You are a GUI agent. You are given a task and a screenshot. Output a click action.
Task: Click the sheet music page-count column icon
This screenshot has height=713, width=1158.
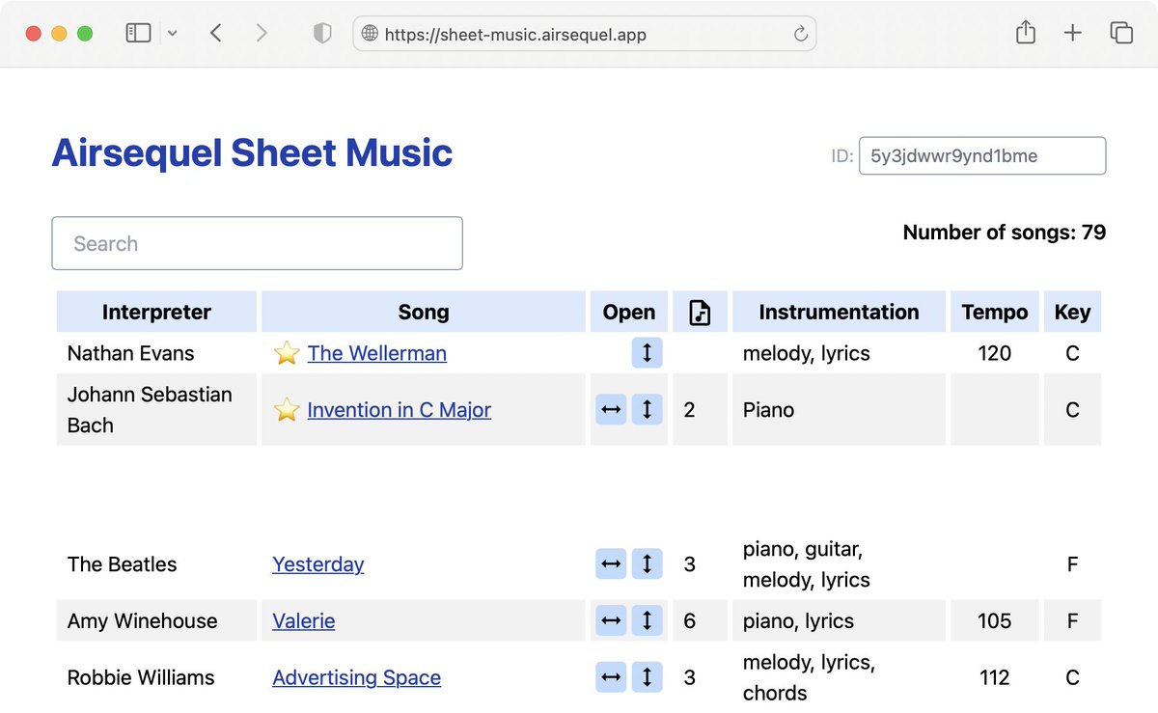pos(700,312)
